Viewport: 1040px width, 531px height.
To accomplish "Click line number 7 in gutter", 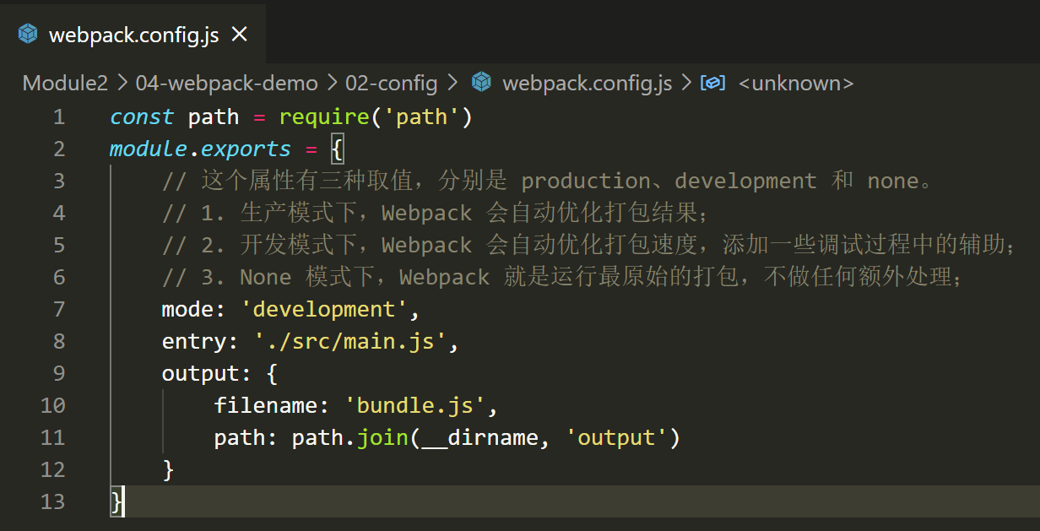I will [58, 309].
